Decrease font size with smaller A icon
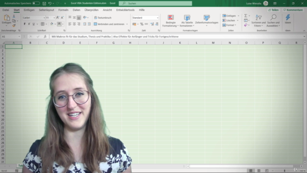 pyautogui.click(x=62, y=18)
